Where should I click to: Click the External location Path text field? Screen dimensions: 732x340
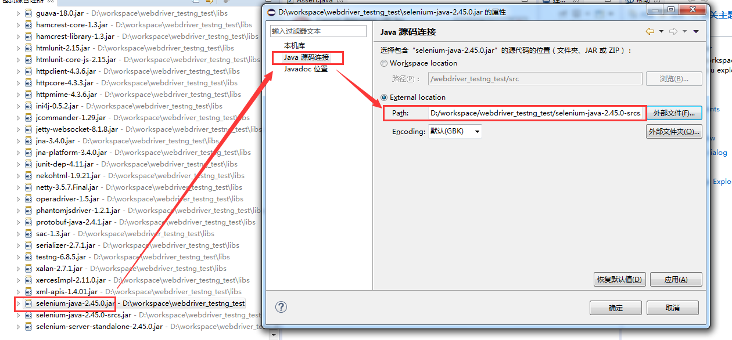pyautogui.click(x=535, y=113)
